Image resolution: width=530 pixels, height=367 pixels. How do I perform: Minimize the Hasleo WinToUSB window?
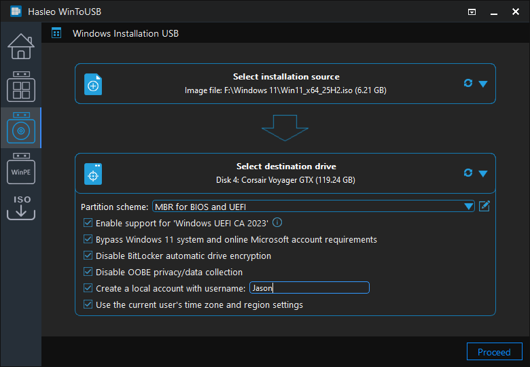(x=494, y=12)
